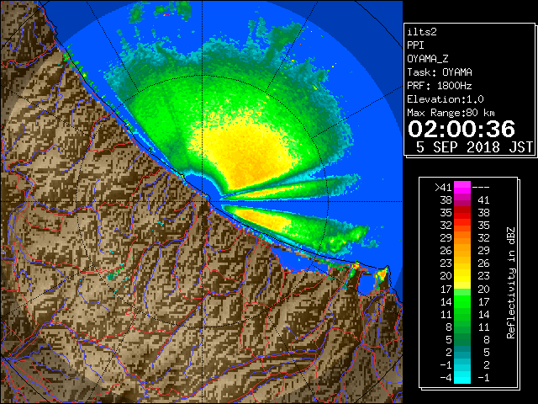Click the dark green 5 dBZ legend swatch

462,340
